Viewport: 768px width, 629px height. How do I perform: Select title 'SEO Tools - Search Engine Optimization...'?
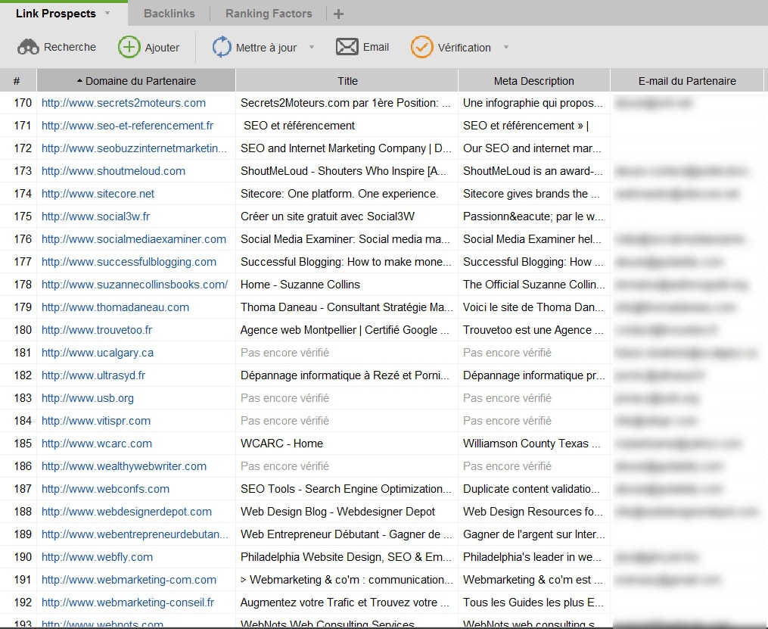point(346,488)
